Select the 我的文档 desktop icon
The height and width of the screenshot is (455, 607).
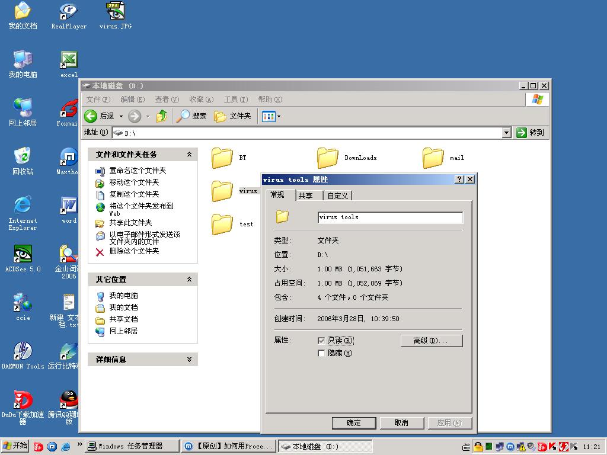[x=23, y=15]
